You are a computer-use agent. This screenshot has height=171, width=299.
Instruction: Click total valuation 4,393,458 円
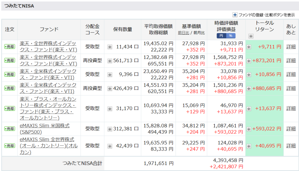click(228, 160)
